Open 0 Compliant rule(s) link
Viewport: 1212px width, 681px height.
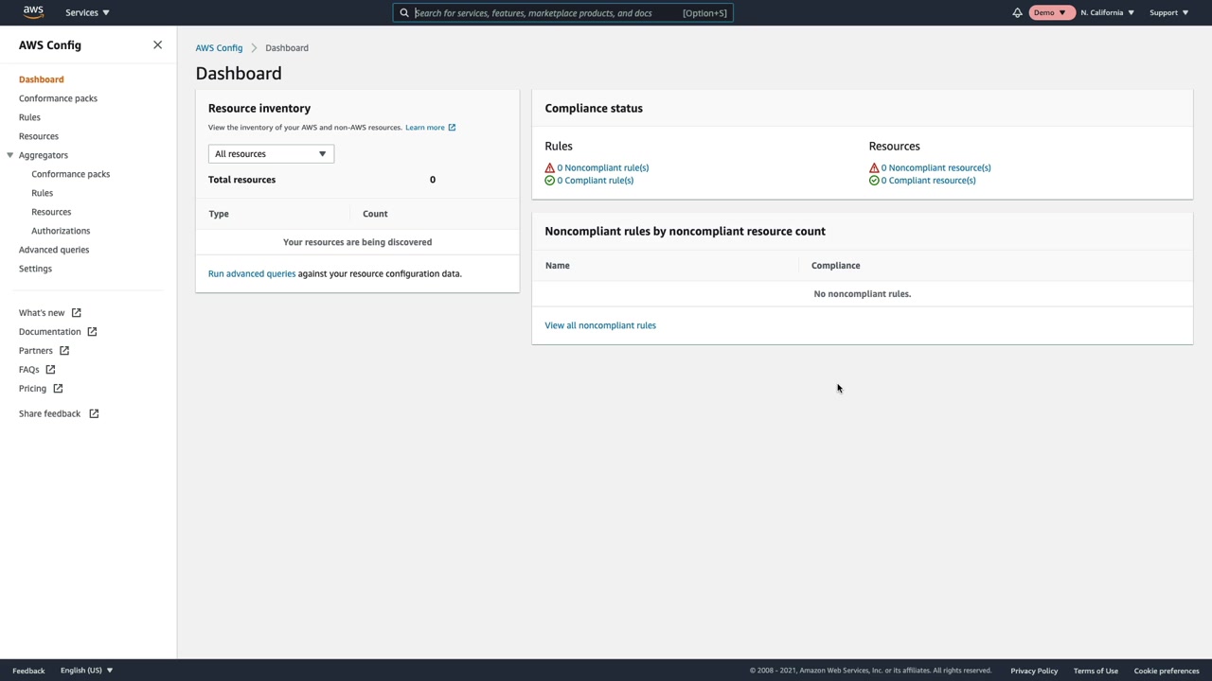(596, 181)
